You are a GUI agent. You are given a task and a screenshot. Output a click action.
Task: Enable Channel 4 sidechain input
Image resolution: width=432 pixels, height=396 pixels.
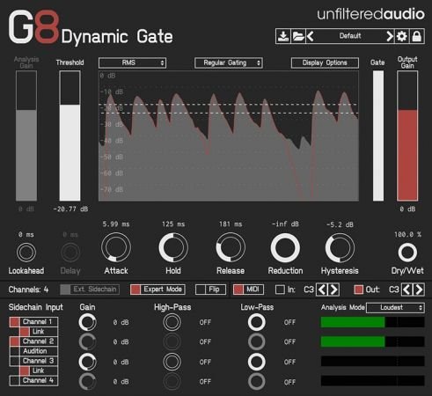[x=33, y=380]
